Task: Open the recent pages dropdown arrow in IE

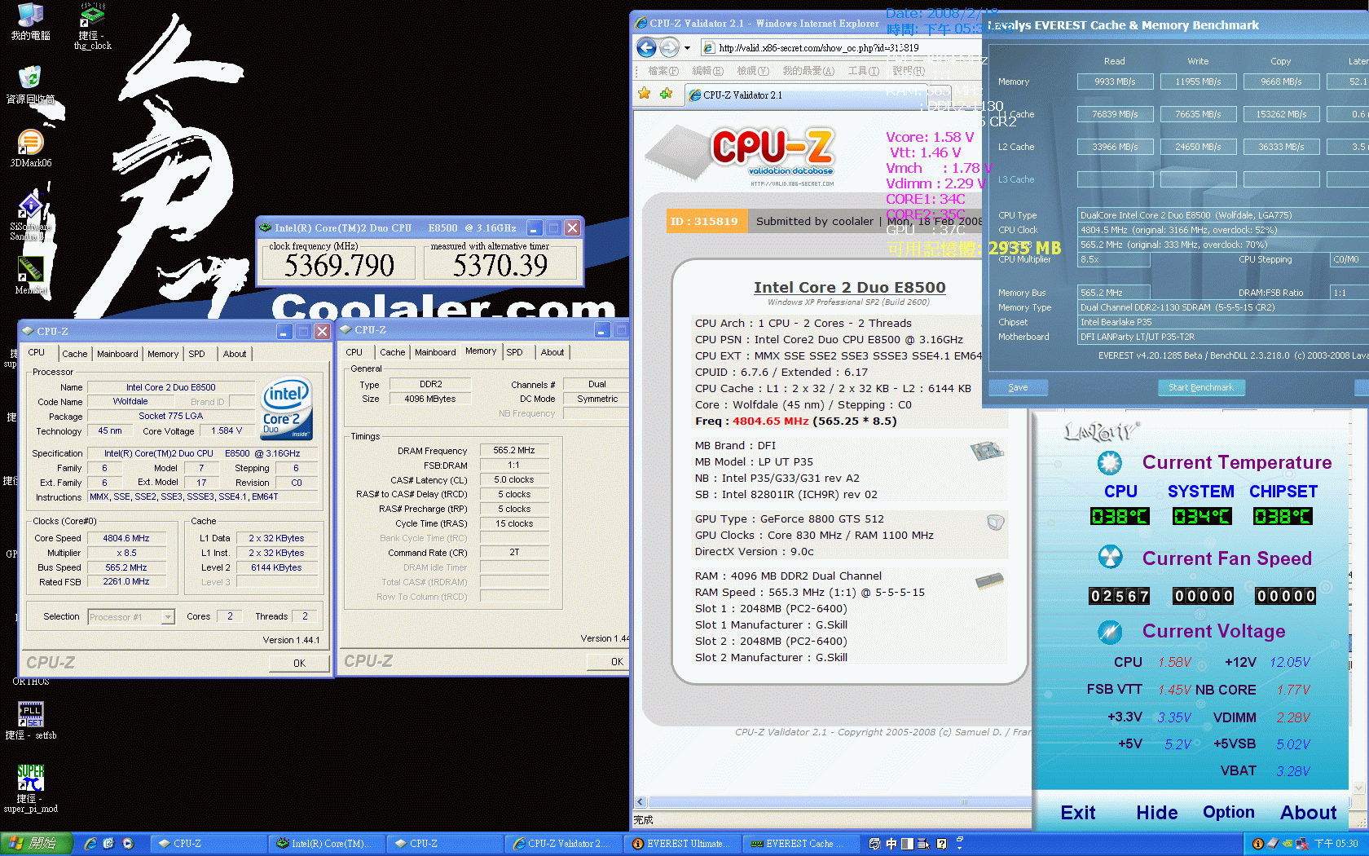Action: pyautogui.click(x=687, y=48)
